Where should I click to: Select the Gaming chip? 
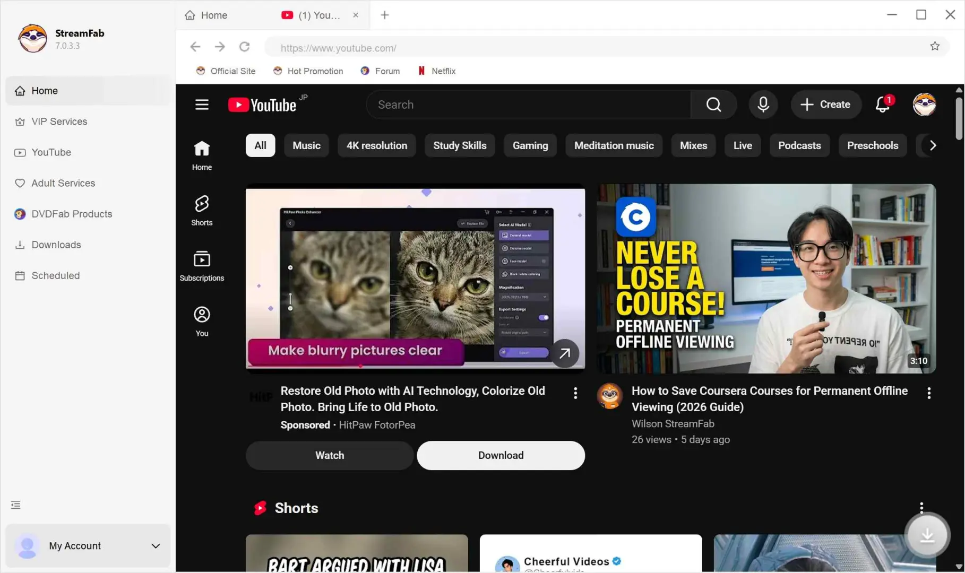click(530, 145)
